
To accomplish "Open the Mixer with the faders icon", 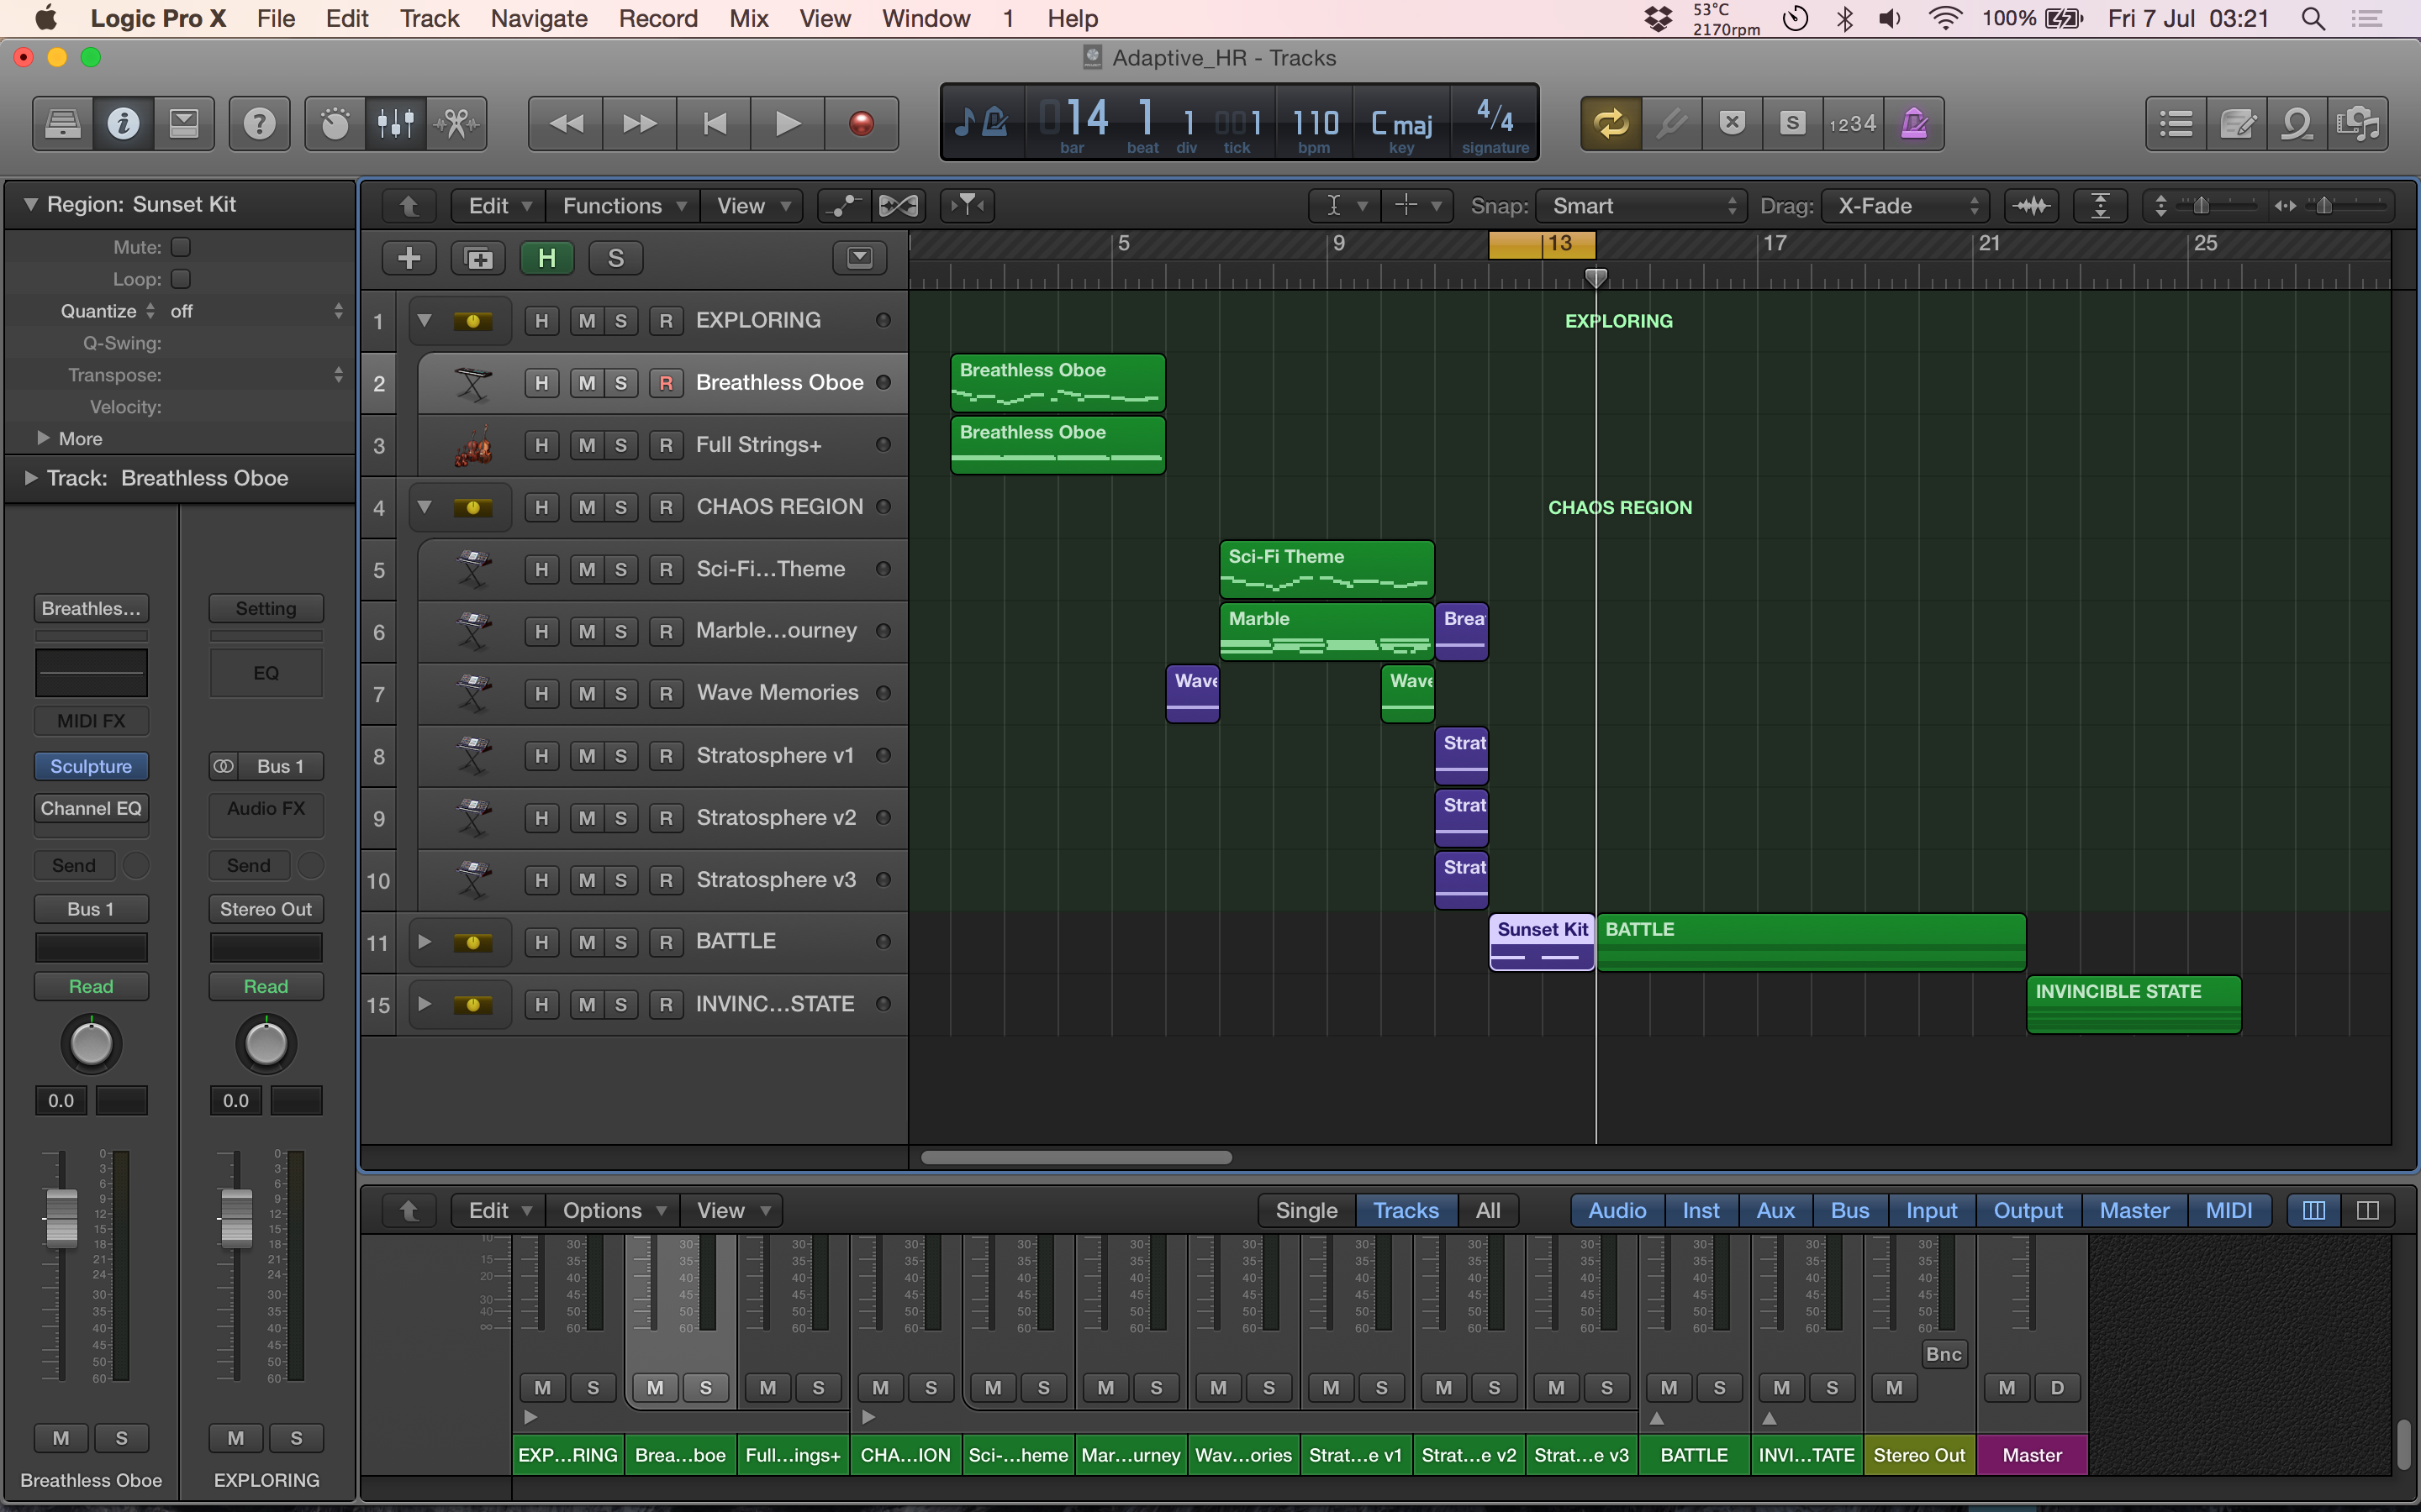I will (395, 123).
